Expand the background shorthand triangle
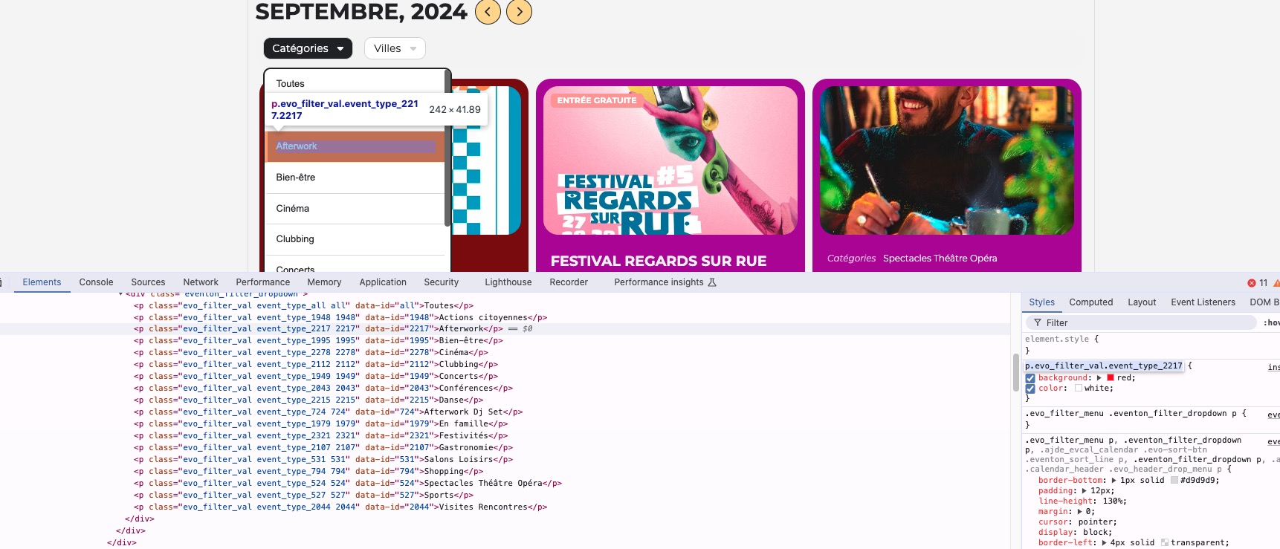Screen dimensions: 1280x549 coord(1099,378)
